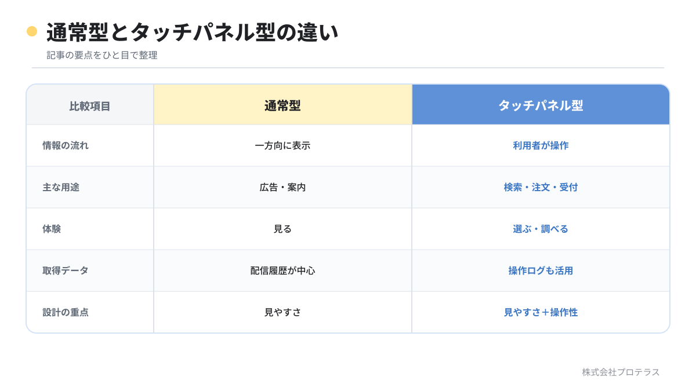
Task: Click the yellow 通常型 column header
Action: click(x=283, y=105)
